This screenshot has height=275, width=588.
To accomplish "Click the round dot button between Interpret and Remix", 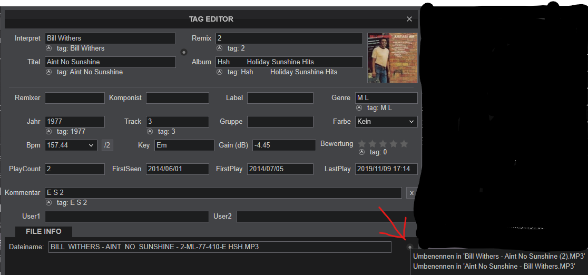I will 184,52.
